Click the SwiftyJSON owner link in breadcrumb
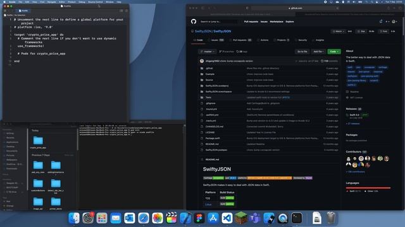This screenshot has height=227, width=405. [203, 31]
